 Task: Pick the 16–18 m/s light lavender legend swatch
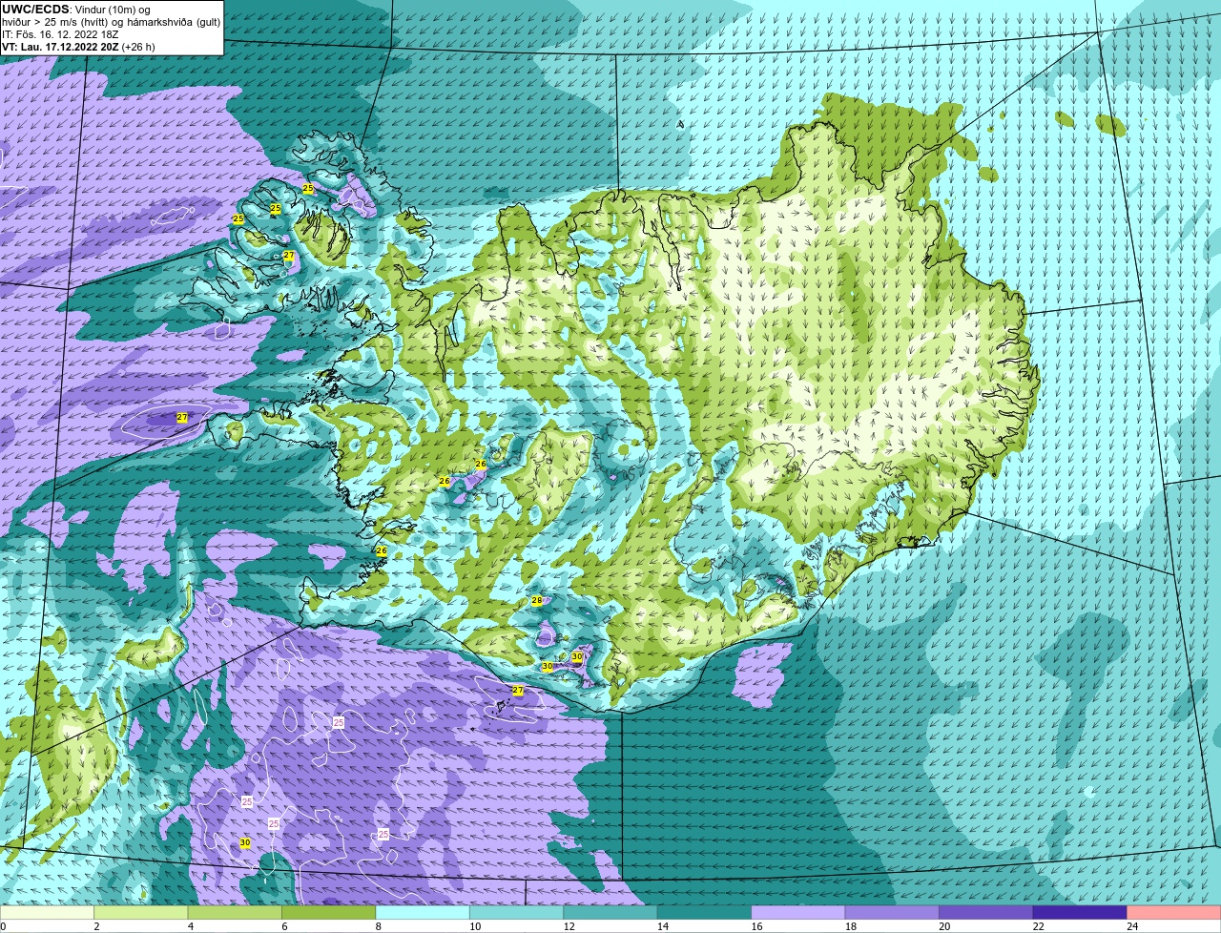(x=798, y=912)
